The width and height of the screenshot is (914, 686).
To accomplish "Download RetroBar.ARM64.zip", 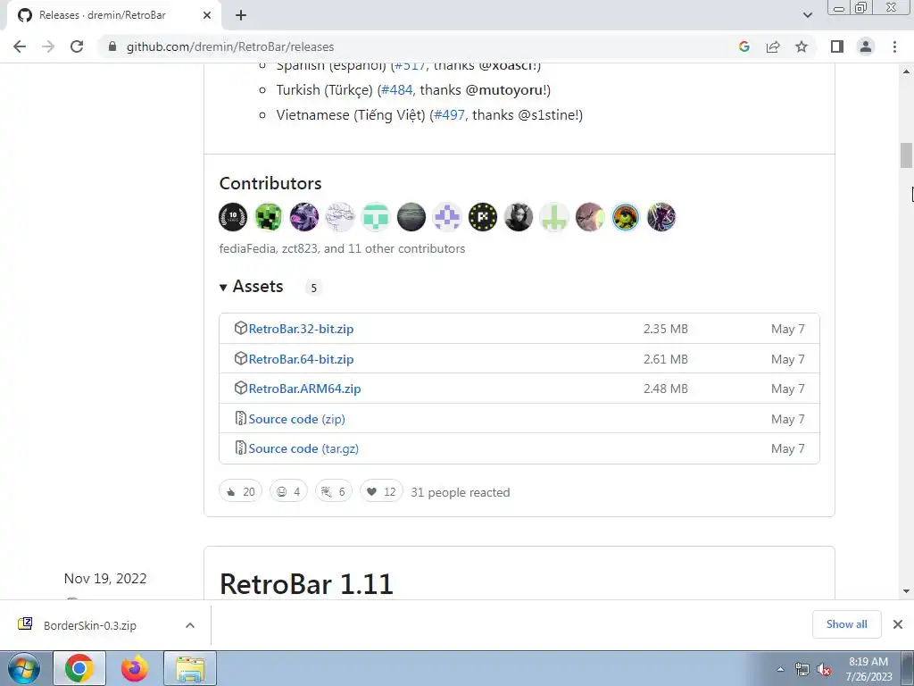I will coord(304,389).
